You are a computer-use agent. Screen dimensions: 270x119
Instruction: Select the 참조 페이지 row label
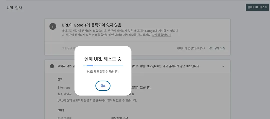[x=64, y=94]
